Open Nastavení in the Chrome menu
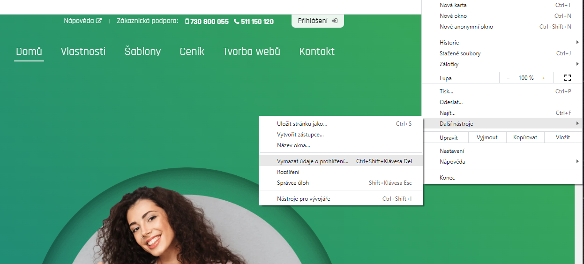This screenshot has height=264, width=584. (452, 151)
